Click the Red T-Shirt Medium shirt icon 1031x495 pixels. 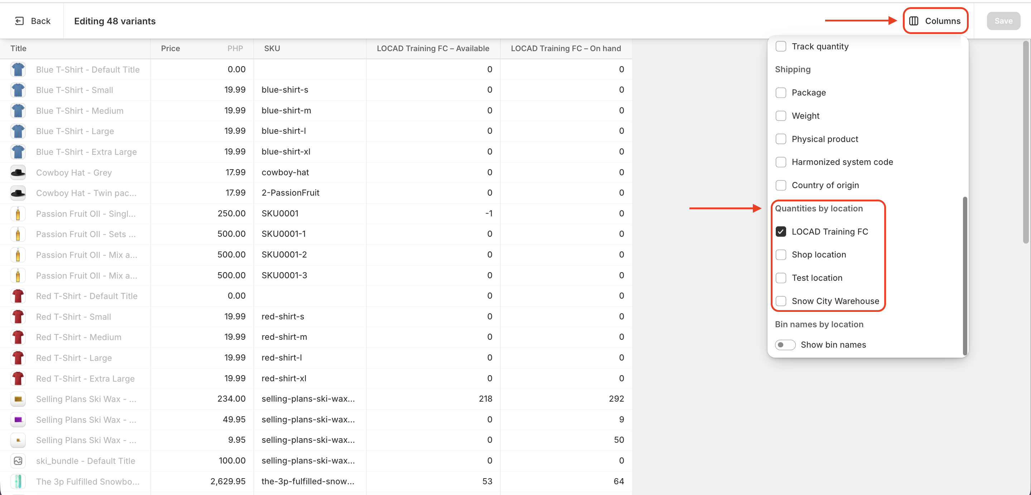pos(18,337)
